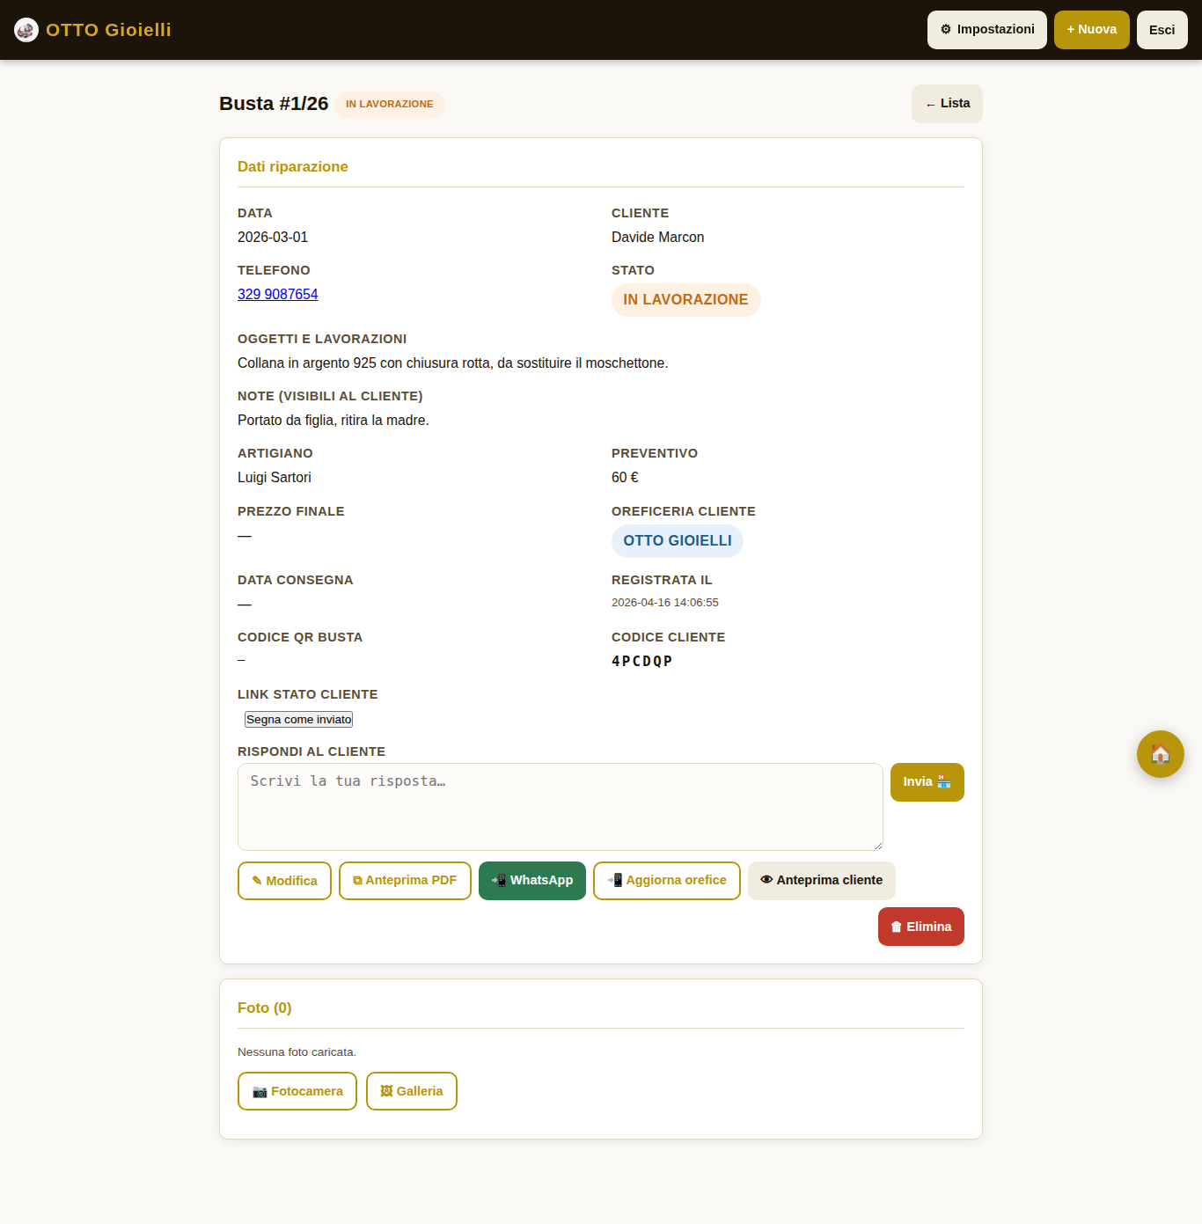Edit the repair with Modifica

tap(284, 881)
